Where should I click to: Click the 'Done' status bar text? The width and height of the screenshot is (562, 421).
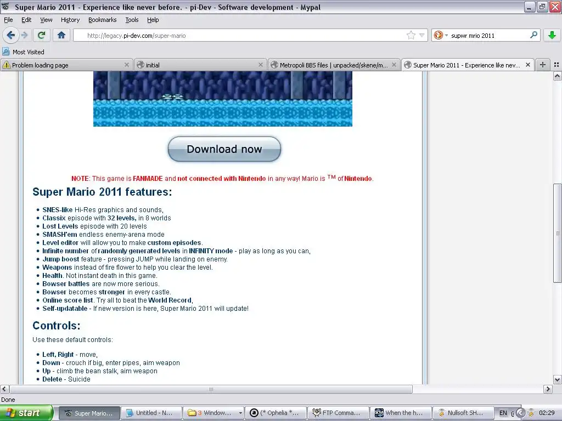point(8,400)
